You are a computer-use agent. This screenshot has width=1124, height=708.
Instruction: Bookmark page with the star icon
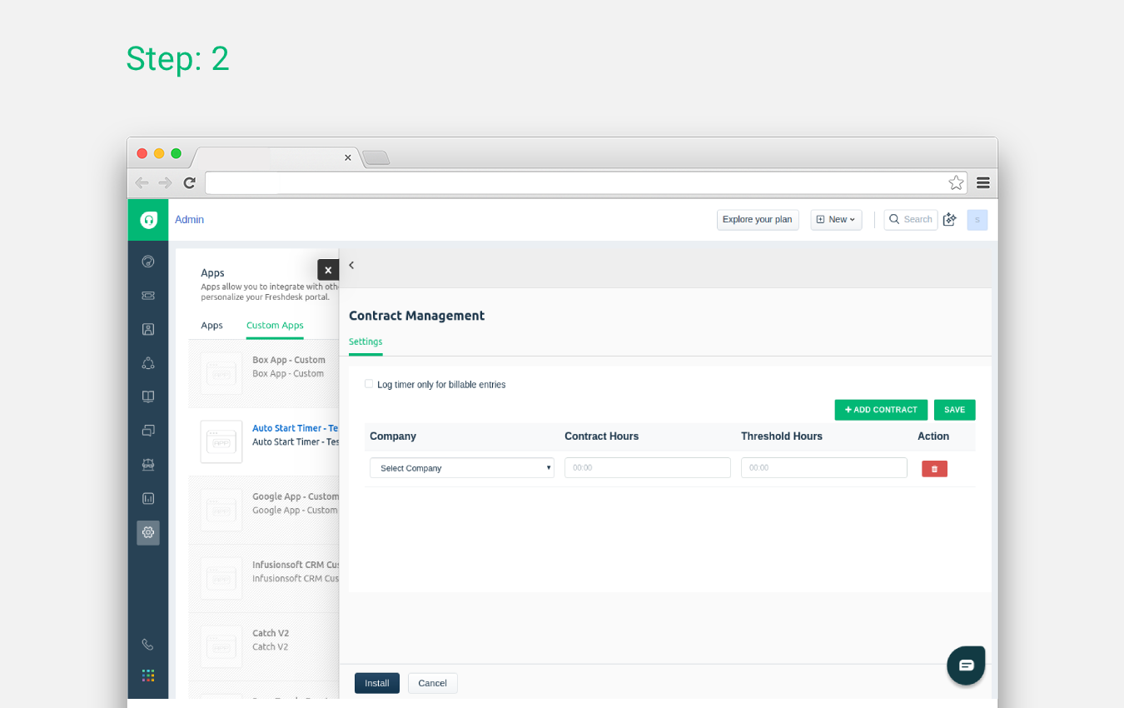(x=956, y=182)
